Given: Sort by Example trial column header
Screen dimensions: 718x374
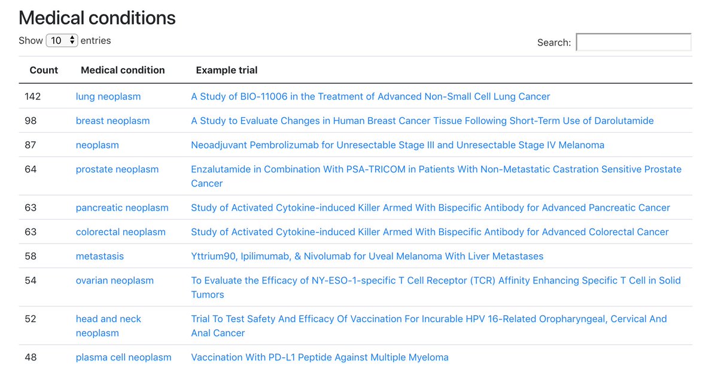Looking at the screenshot, I should pyautogui.click(x=227, y=70).
